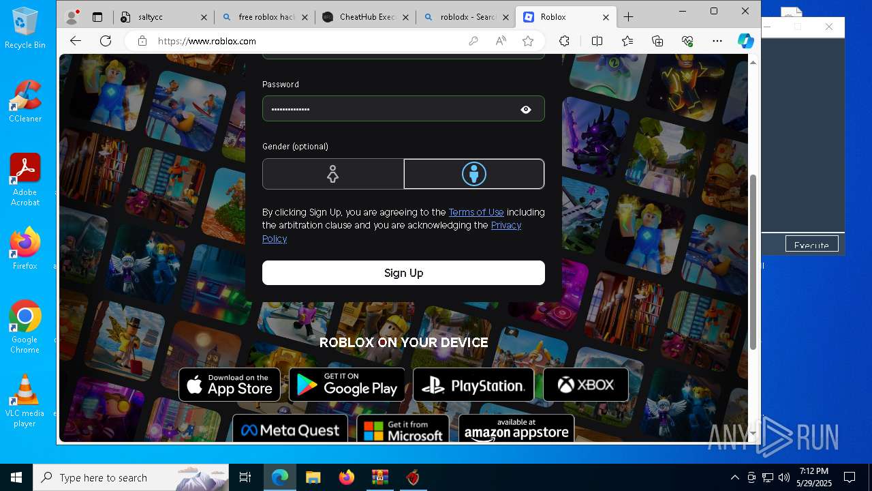872x491 pixels.
Task: Open Browser essentials heart icon
Action: 687,41
